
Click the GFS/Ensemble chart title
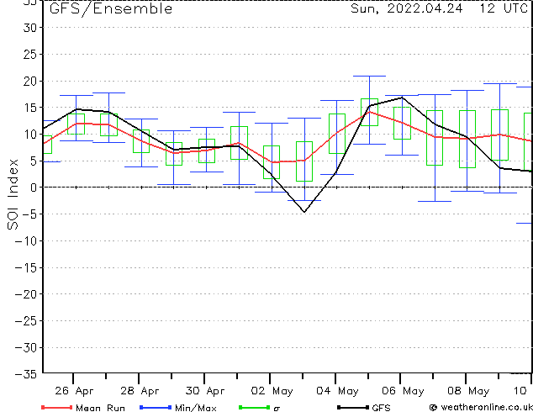(111, 8)
